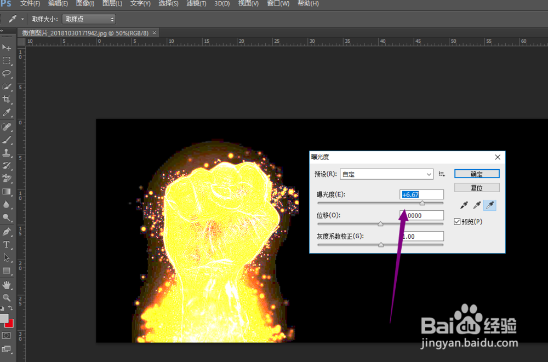Select the Rectangle shape tool
548x362 pixels.
click(6, 271)
